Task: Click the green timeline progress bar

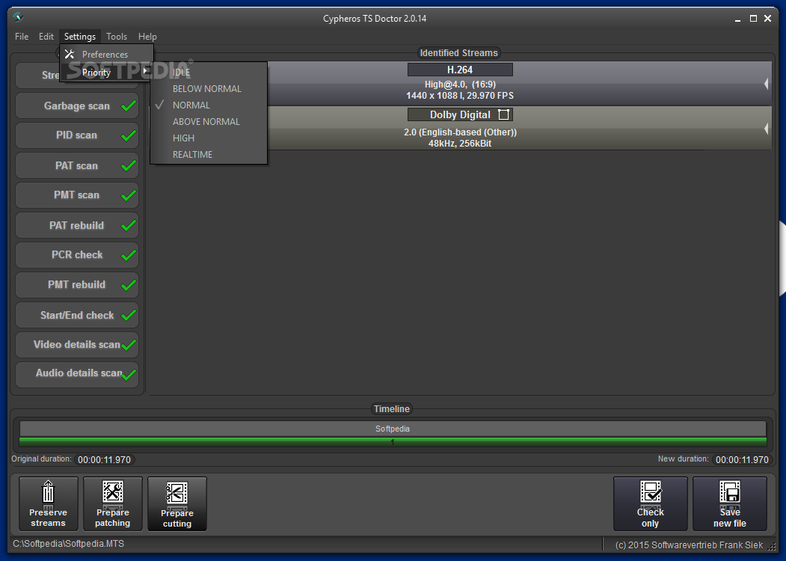Action: [393, 441]
